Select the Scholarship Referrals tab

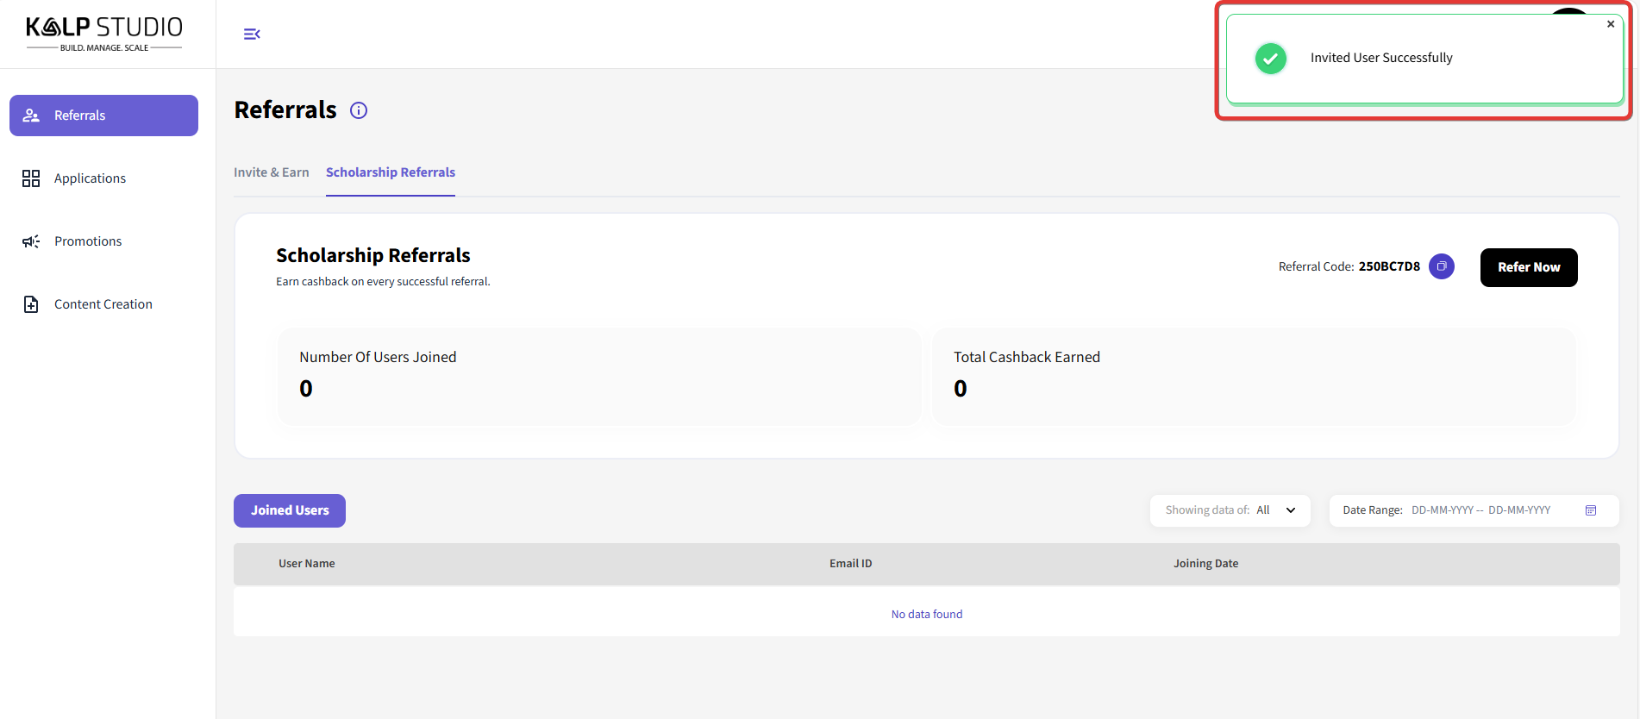[391, 172]
